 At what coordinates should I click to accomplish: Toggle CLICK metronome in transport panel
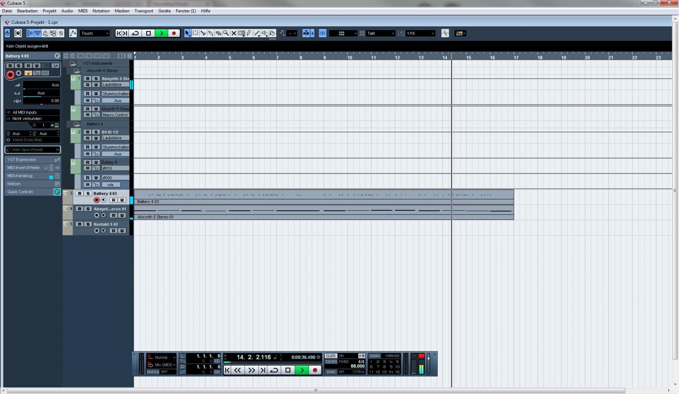pyautogui.click(x=331, y=356)
